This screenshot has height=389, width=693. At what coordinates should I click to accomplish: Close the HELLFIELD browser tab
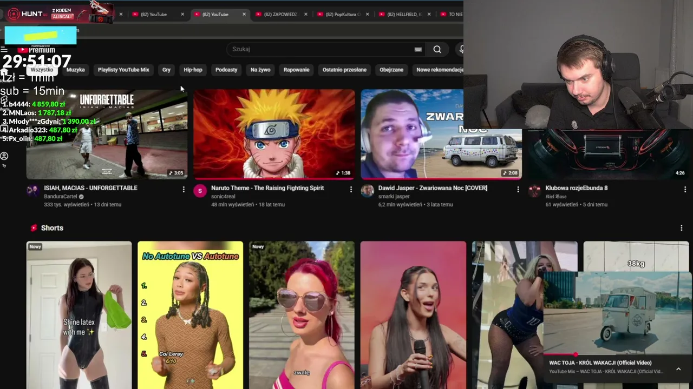[429, 15]
